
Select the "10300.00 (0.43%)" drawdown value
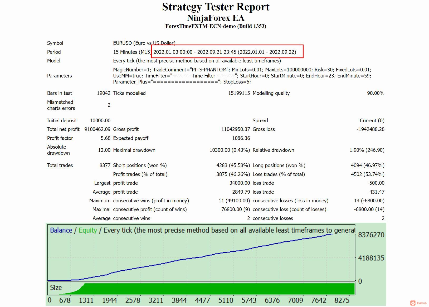tap(230, 150)
